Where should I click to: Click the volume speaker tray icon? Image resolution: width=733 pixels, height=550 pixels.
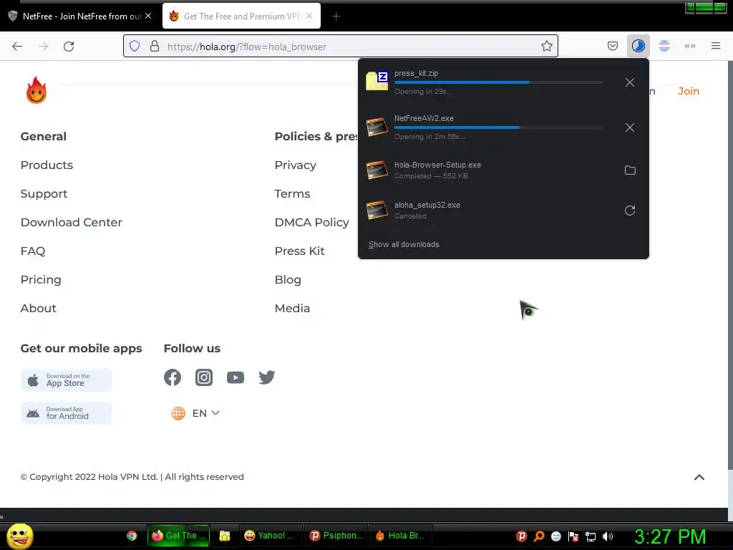[607, 536]
